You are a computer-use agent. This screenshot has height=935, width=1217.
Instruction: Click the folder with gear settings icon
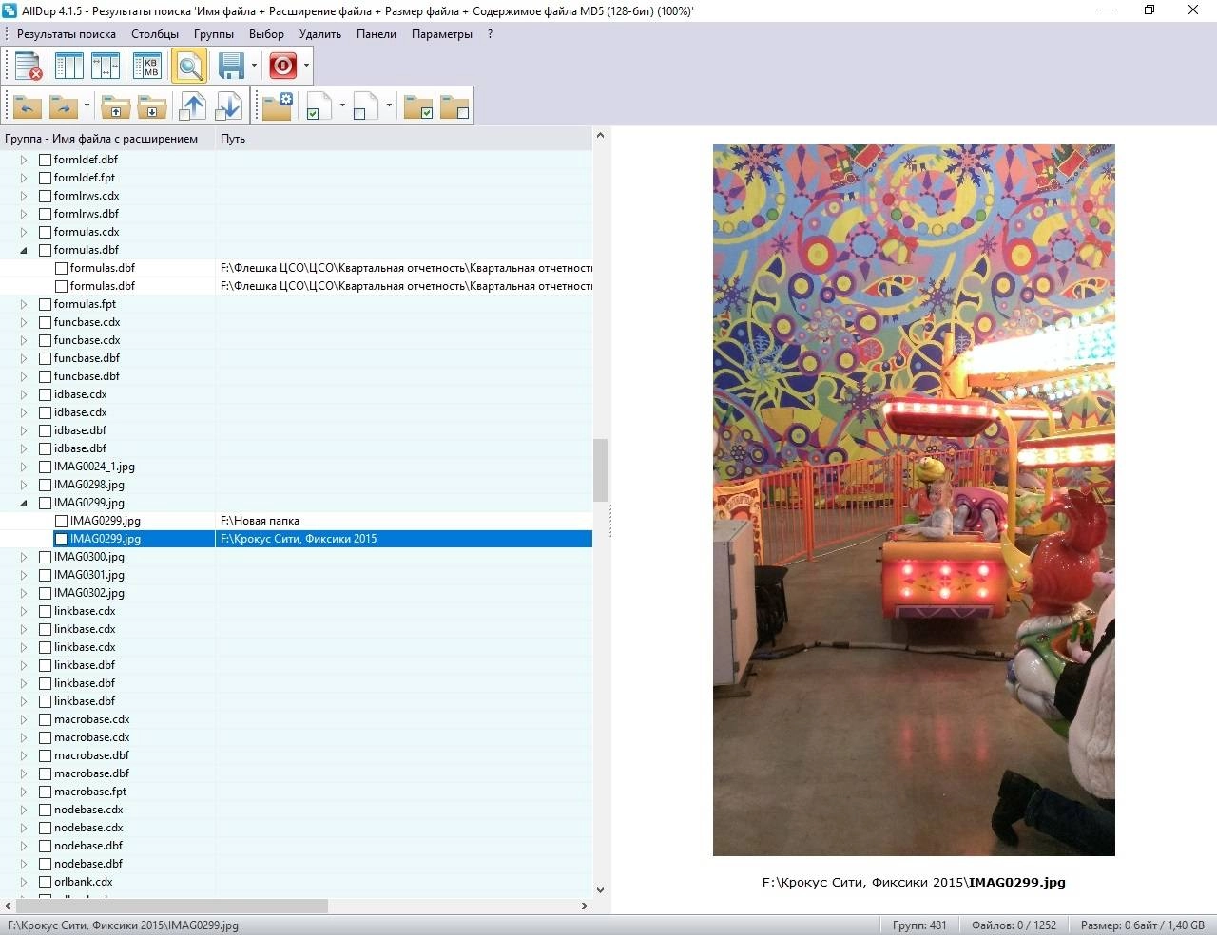pyautogui.click(x=278, y=105)
